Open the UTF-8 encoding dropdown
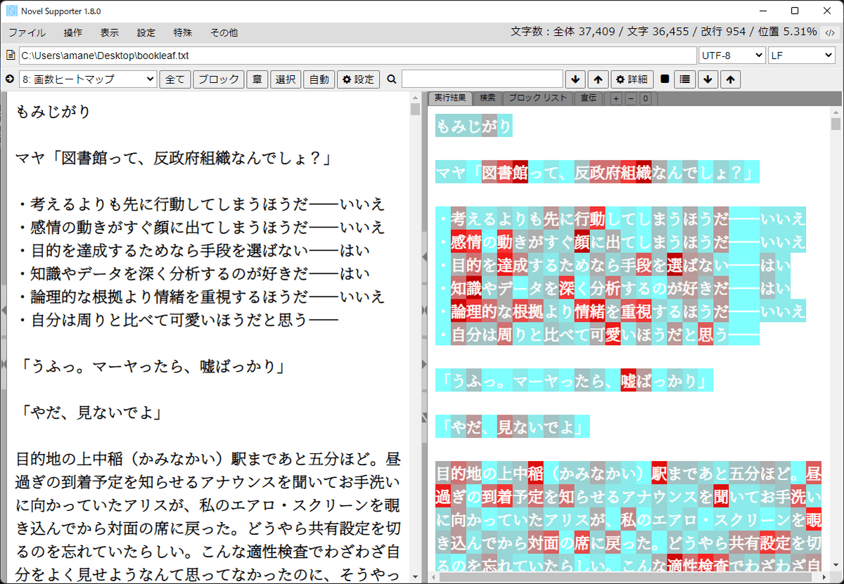The width and height of the screenshot is (844, 584). pyautogui.click(x=731, y=56)
